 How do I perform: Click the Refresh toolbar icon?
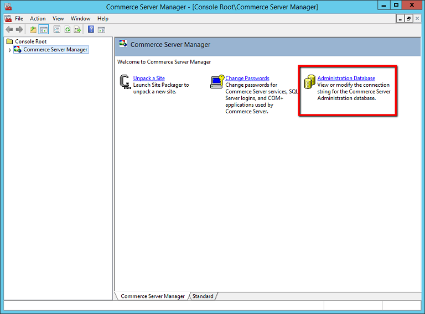[x=67, y=29]
